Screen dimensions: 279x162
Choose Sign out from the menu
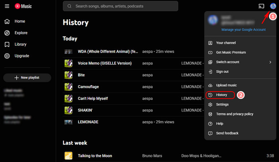(x=240, y=72)
